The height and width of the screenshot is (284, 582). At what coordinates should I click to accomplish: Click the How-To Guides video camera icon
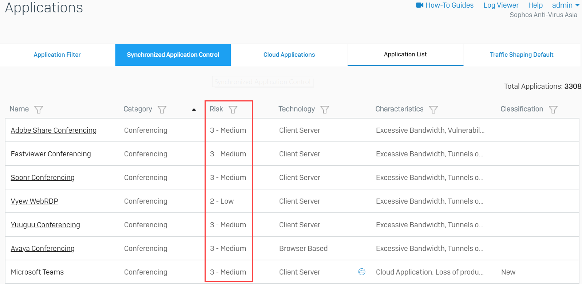point(420,5)
